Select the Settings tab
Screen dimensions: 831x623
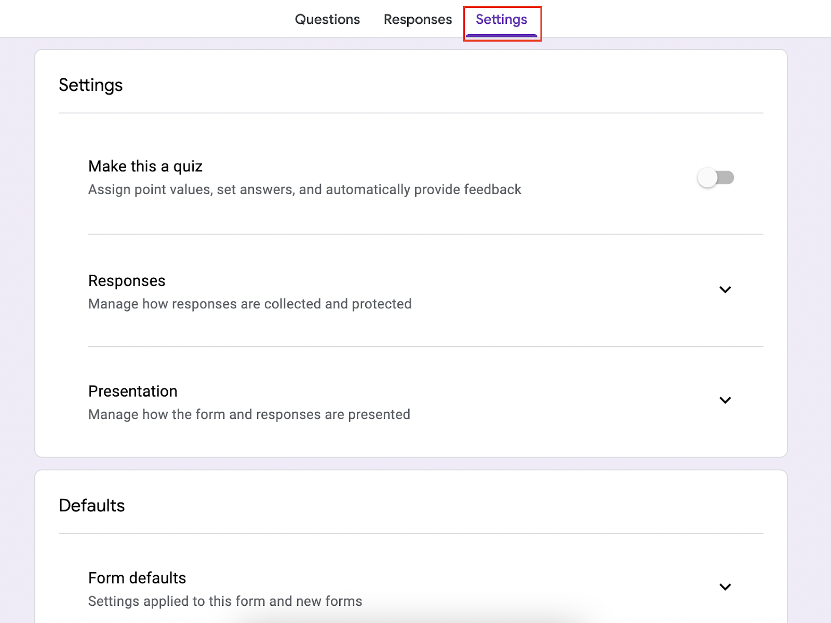[501, 20]
